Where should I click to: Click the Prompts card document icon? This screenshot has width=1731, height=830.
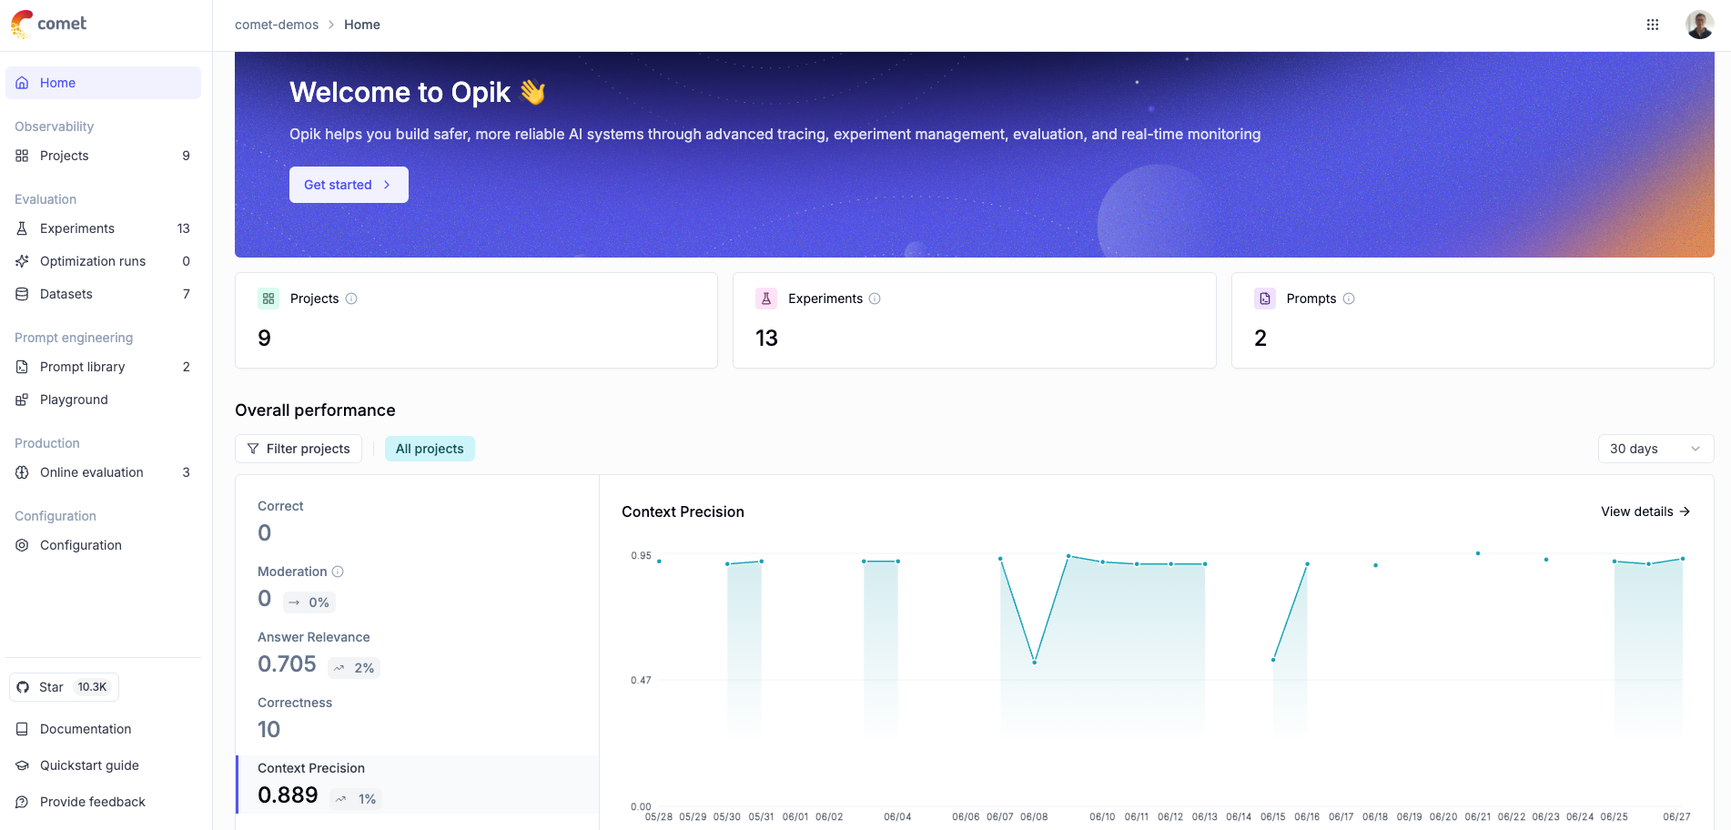click(x=1265, y=299)
